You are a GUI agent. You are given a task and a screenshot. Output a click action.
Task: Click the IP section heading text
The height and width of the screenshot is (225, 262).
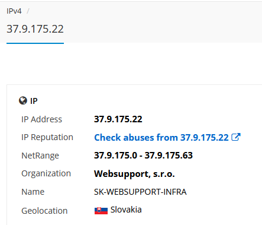34,101
